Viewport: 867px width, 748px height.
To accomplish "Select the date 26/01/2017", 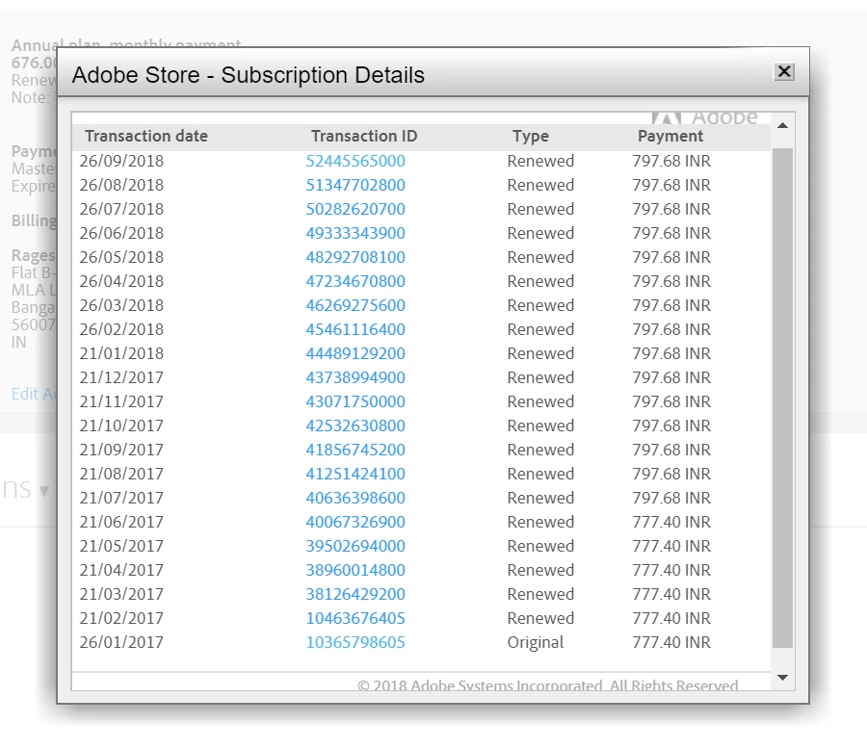I will pyautogui.click(x=121, y=642).
